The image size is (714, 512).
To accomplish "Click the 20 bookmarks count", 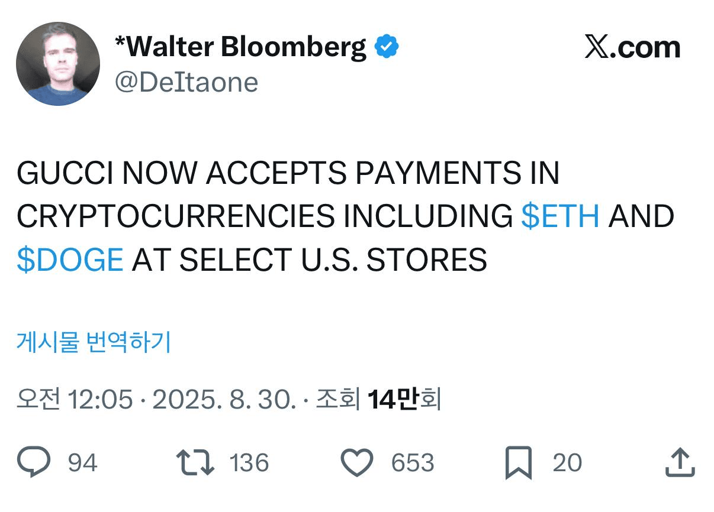I will pyautogui.click(x=567, y=463).
